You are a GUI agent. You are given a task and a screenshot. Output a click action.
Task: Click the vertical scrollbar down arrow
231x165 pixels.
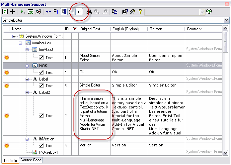(226, 153)
